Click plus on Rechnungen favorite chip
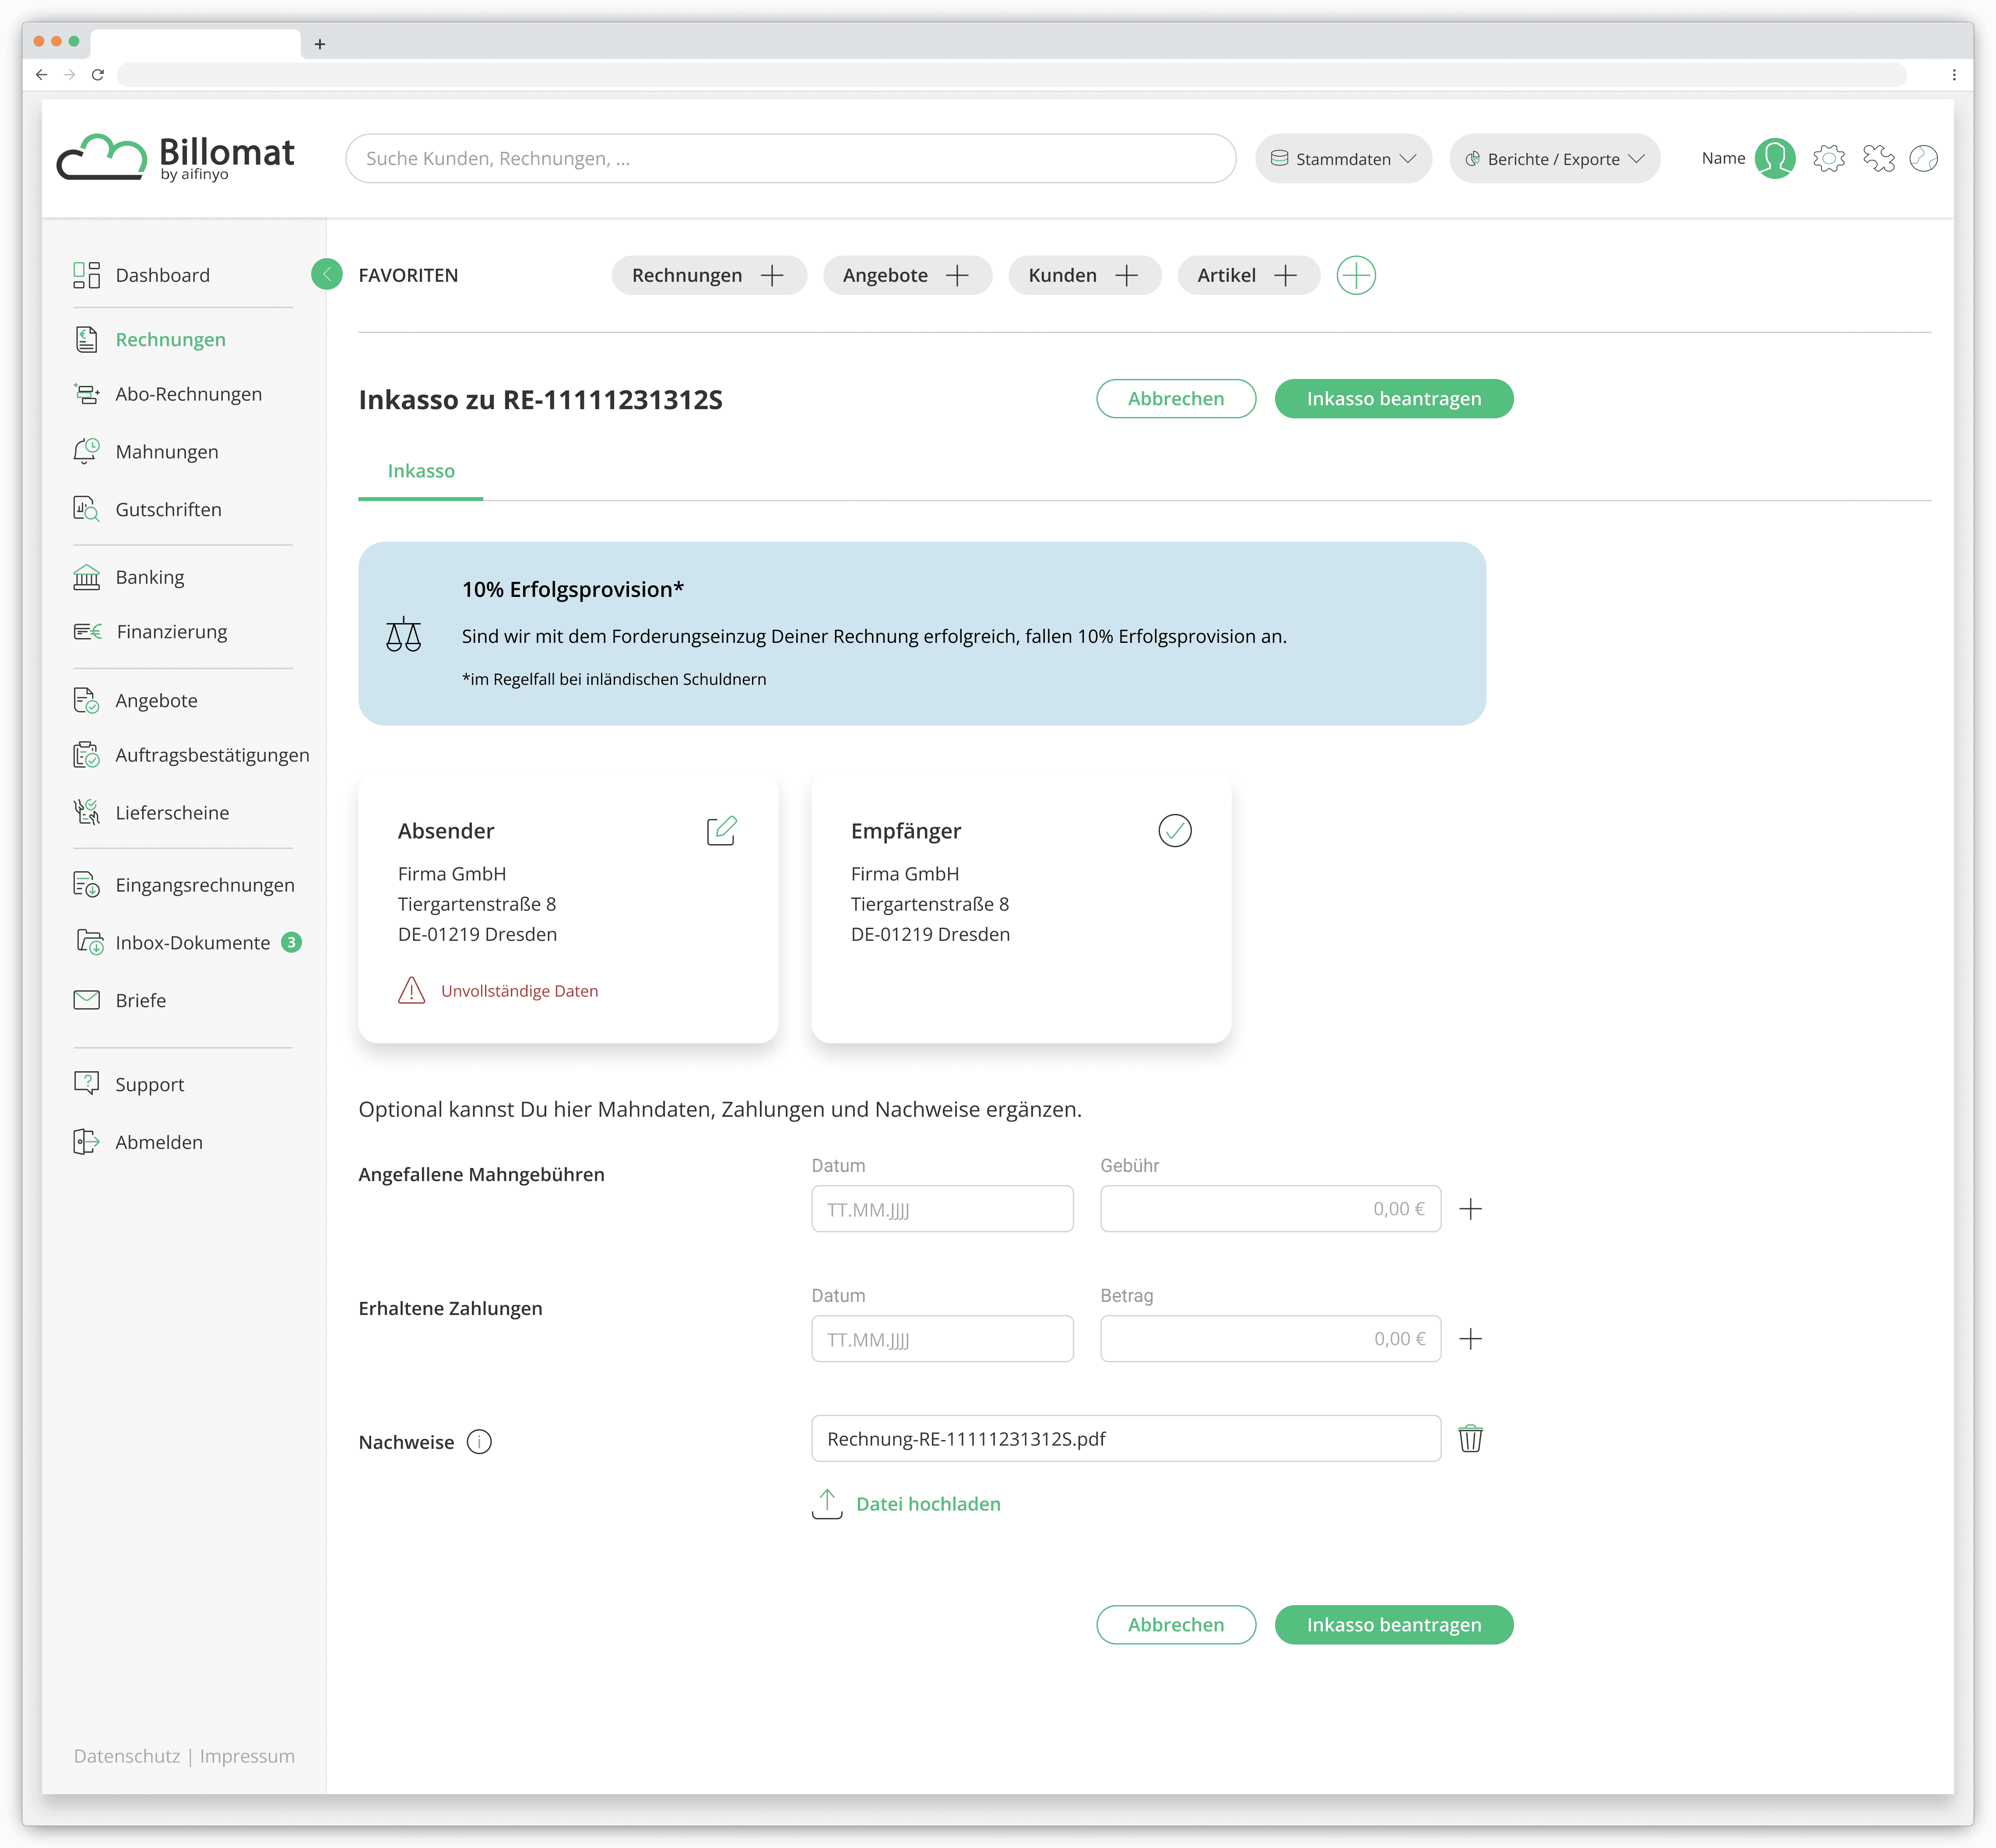The image size is (1996, 1848). (772, 275)
